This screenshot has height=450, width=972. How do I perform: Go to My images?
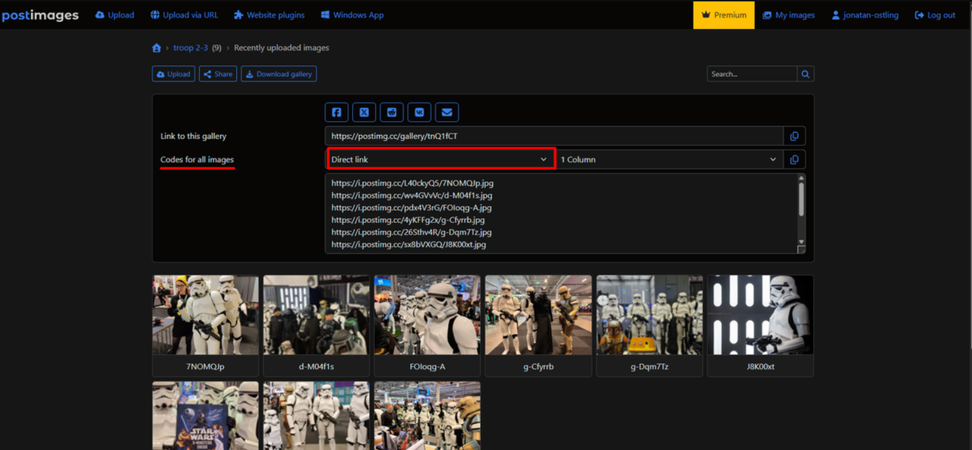[789, 15]
